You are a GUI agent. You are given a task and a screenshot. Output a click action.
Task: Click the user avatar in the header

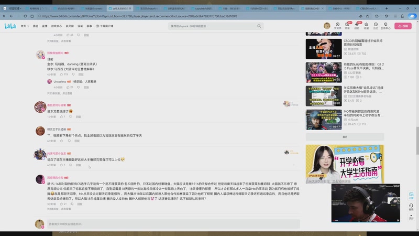pos(327,26)
